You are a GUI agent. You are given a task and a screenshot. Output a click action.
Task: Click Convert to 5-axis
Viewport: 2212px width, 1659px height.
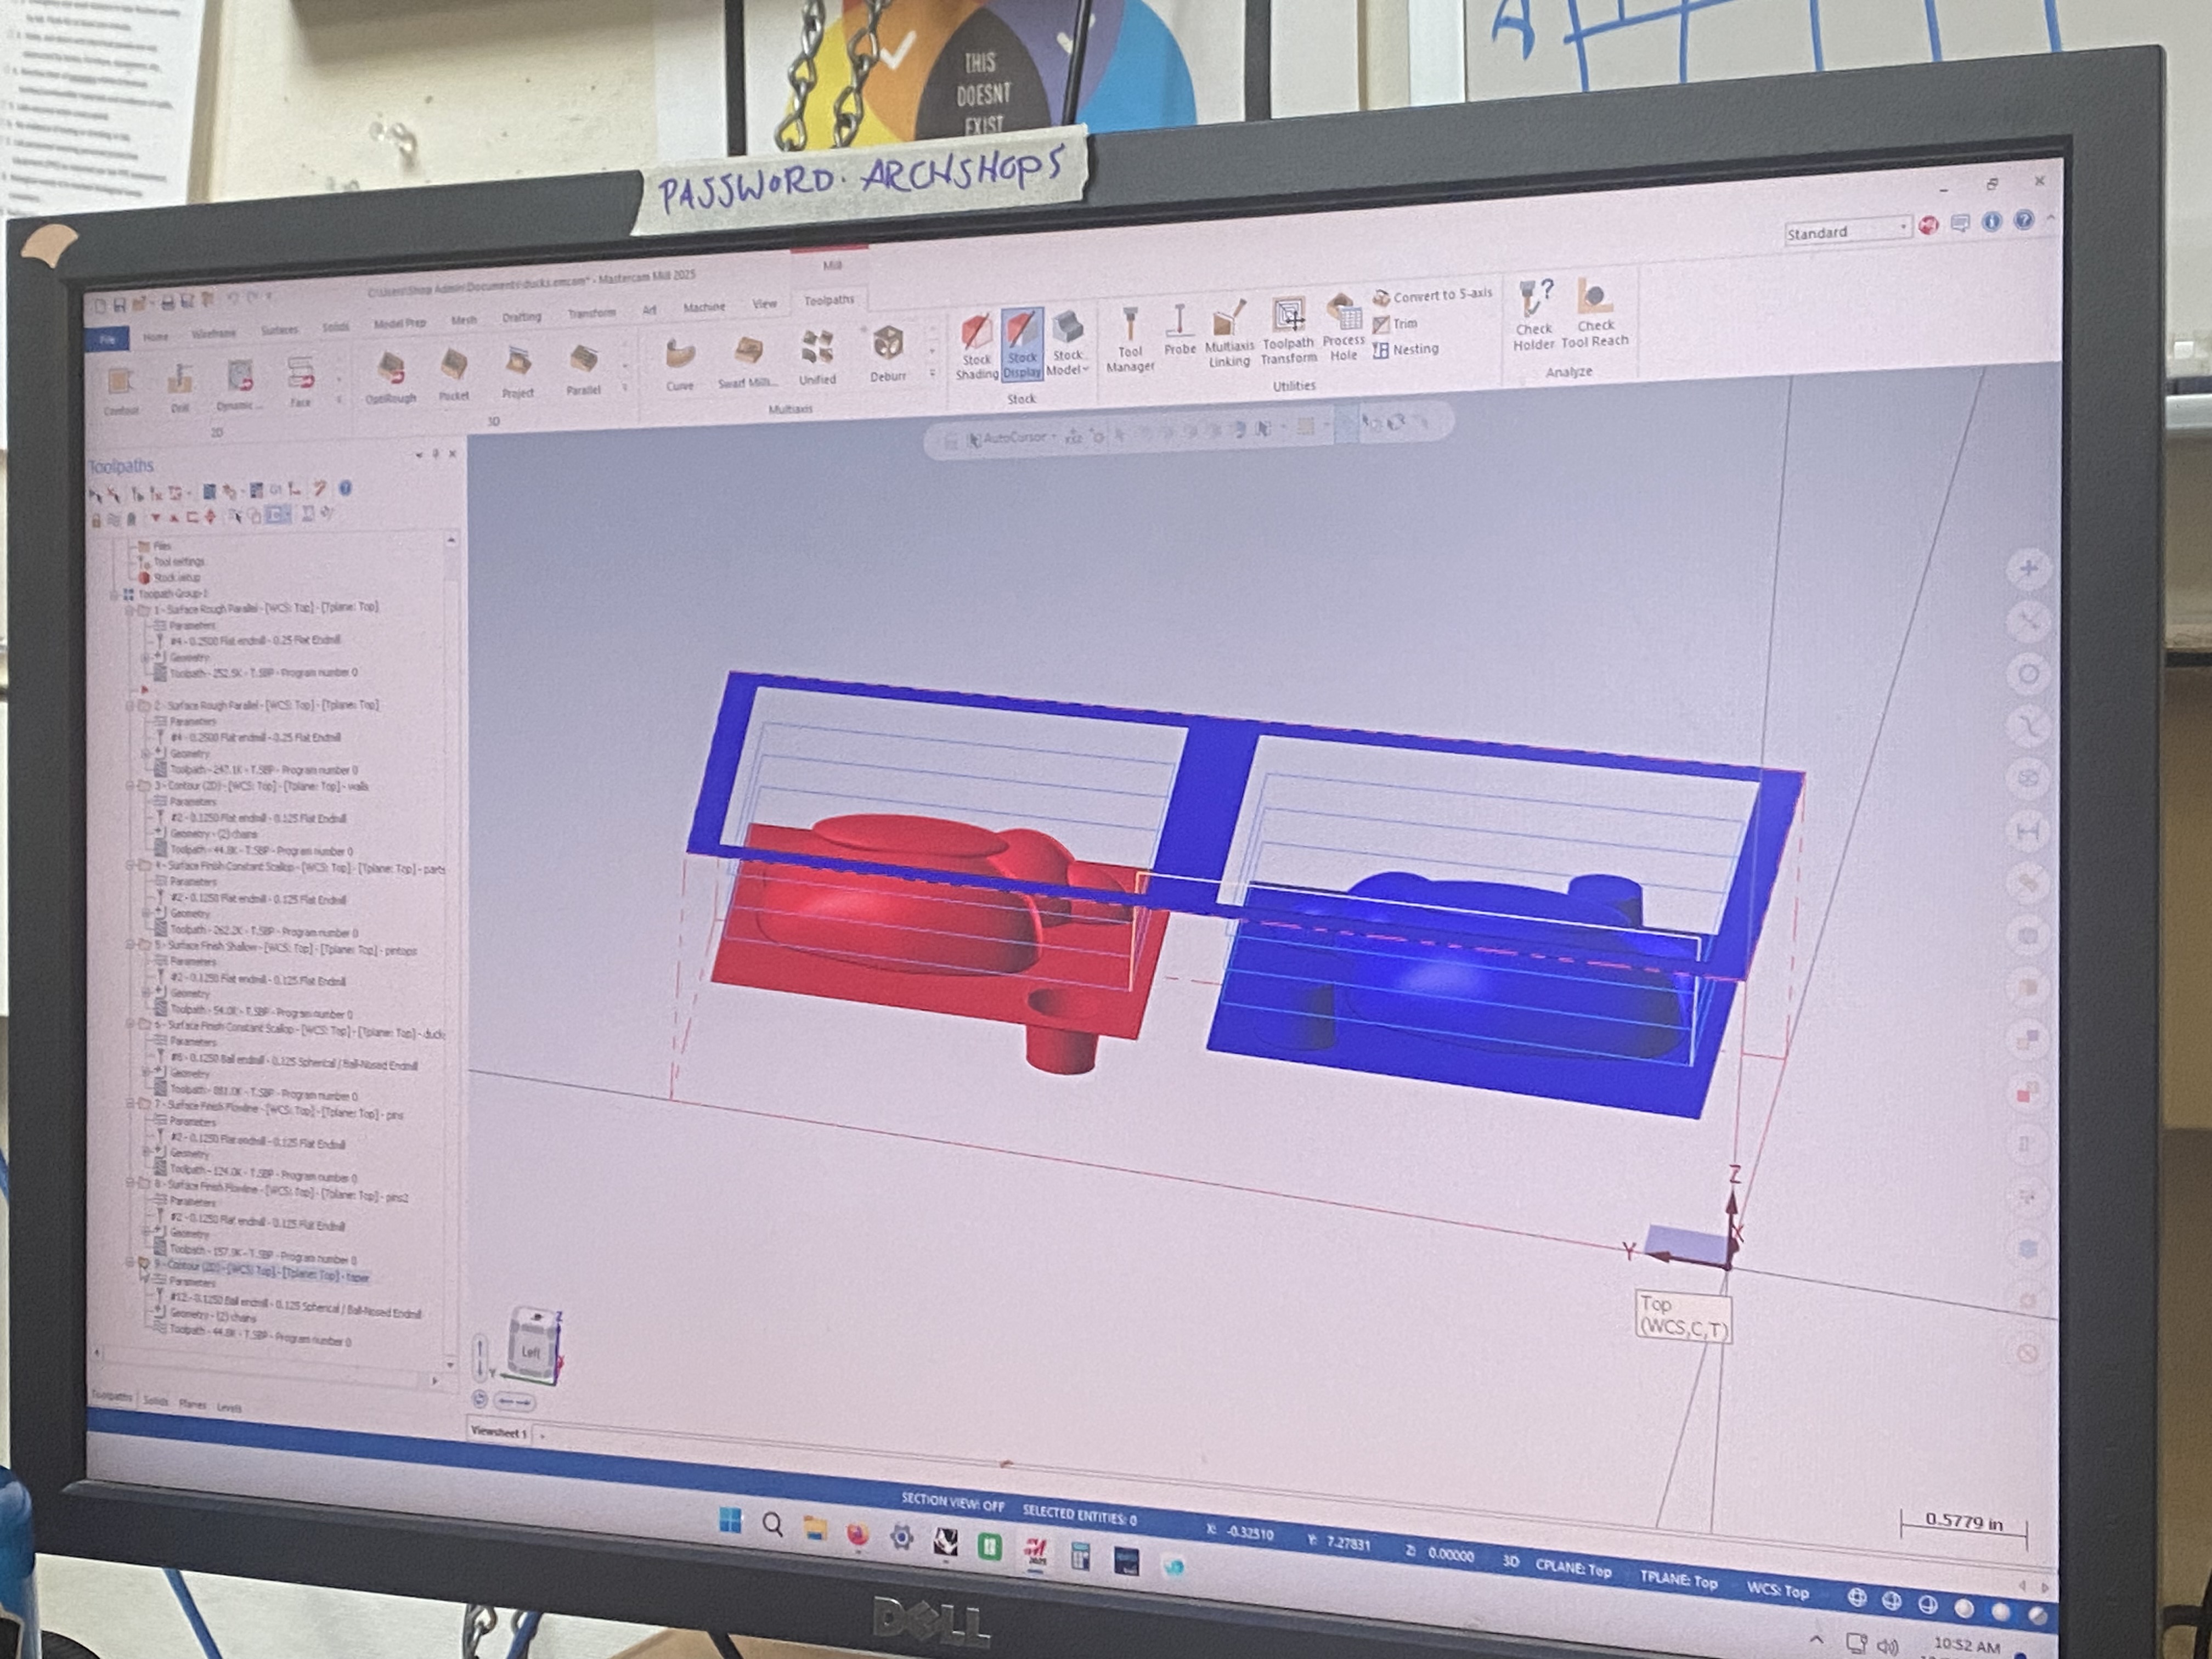(1432, 296)
